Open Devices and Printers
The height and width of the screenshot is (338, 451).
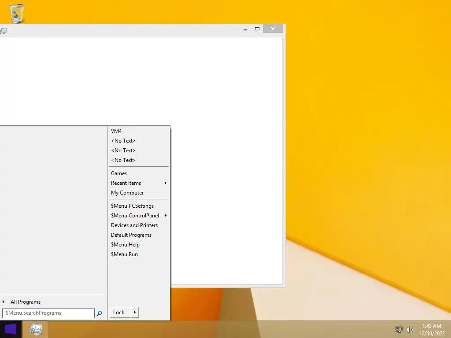(x=139, y=225)
